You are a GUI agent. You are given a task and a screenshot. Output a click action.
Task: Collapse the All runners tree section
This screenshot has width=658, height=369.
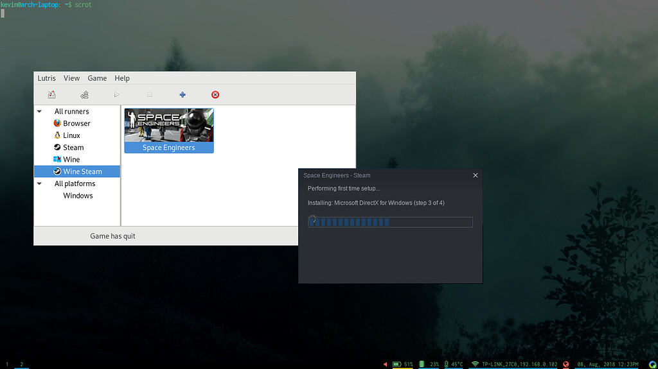coord(39,112)
